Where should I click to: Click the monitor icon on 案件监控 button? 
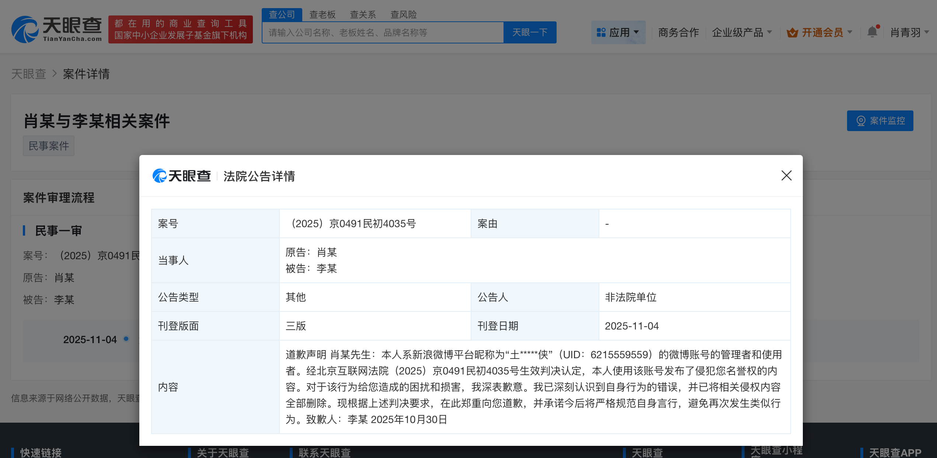point(861,120)
